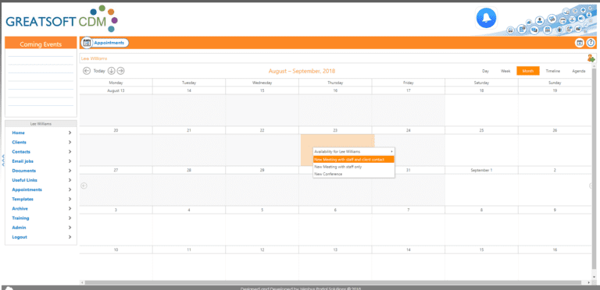The width and height of the screenshot is (600, 290).
Task: Click the Appointments calendar icon in header
Action: click(x=87, y=43)
